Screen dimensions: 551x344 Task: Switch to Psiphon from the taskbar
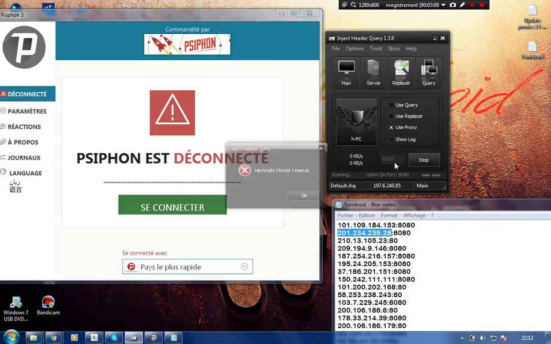point(154,338)
